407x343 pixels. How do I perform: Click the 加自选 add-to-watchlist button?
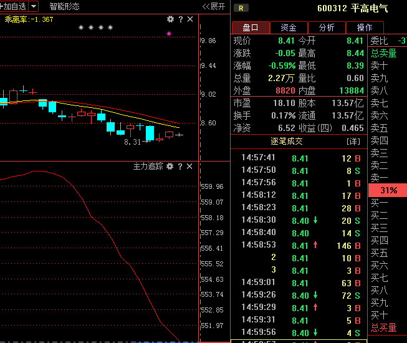(14, 6)
